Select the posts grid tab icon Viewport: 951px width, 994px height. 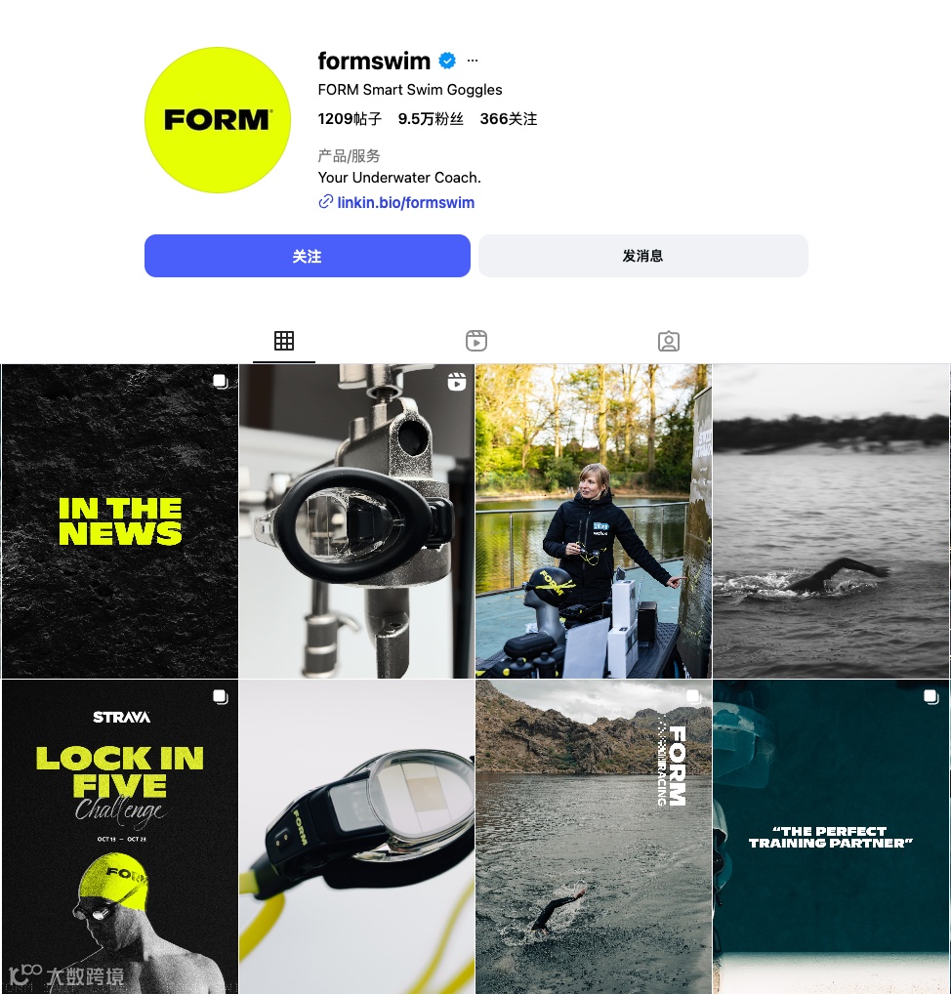(x=284, y=341)
